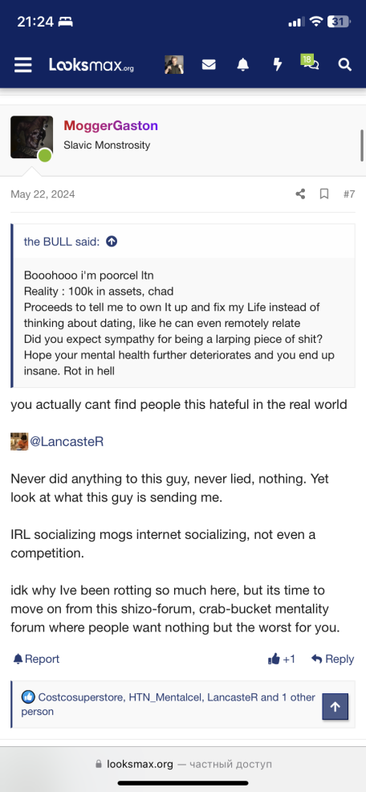Like the post with thumbs-up +1

[x=282, y=659]
